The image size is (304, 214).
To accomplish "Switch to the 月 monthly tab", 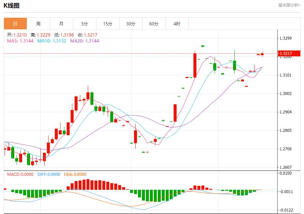I will coord(61,24).
